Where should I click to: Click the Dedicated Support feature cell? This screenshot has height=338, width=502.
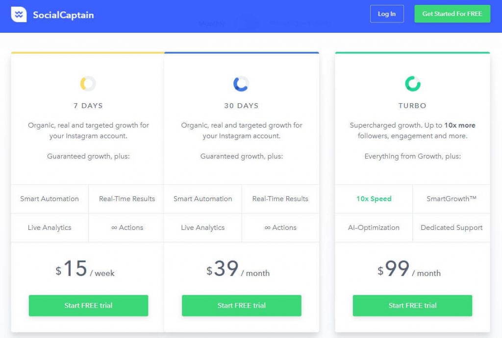coord(452,227)
